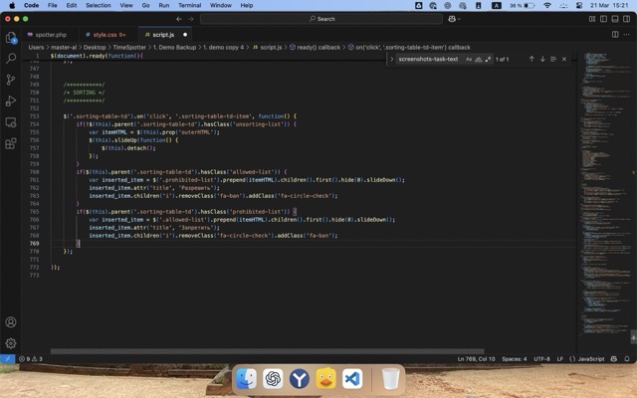This screenshot has width=637, height=398.
Task: Toggle Match Whole Word in find widget
Action: [x=478, y=59]
